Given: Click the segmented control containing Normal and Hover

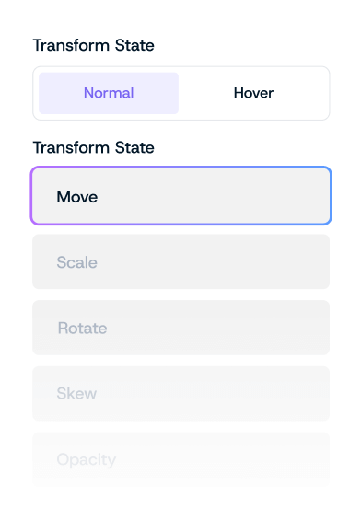Looking at the screenshot, I should coord(180,93).
